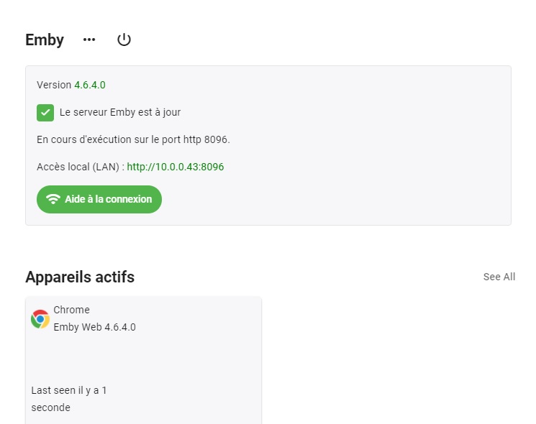
Task: Click the Version label
Action: coord(54,85)
